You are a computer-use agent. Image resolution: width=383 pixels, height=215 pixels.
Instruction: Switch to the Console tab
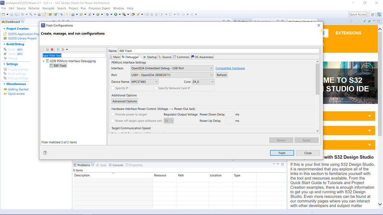click(116, 165)
